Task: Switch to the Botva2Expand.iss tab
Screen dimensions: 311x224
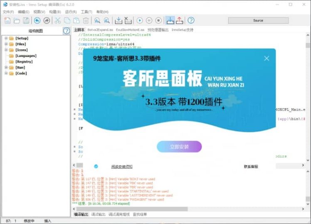Action: click(x=100, y=30)
